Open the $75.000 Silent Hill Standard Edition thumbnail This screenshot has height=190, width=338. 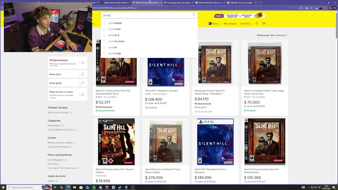(265, 63)
